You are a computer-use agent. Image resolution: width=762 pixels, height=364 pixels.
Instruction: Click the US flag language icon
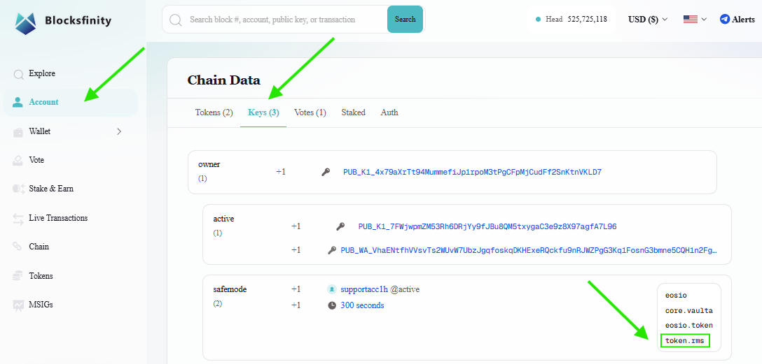[x=690, y=20]
